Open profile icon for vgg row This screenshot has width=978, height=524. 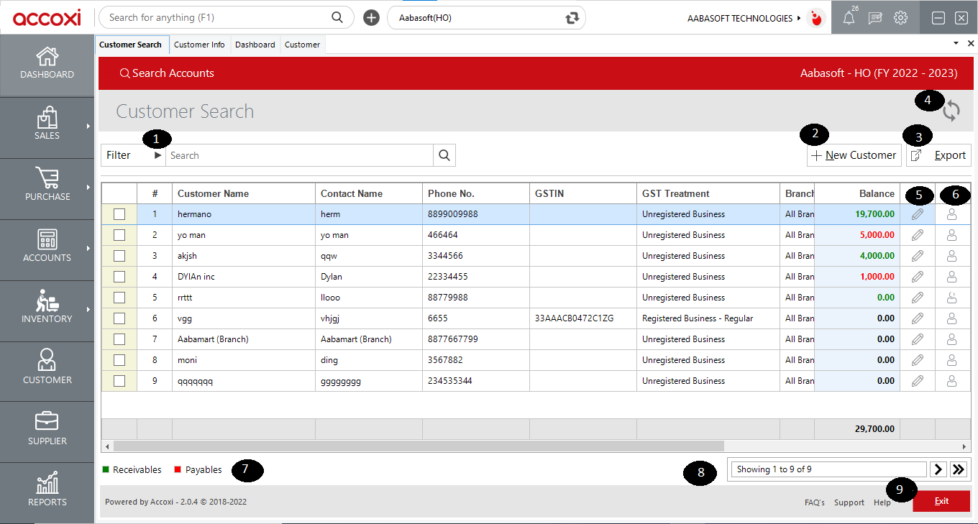(x=952, y=318)
